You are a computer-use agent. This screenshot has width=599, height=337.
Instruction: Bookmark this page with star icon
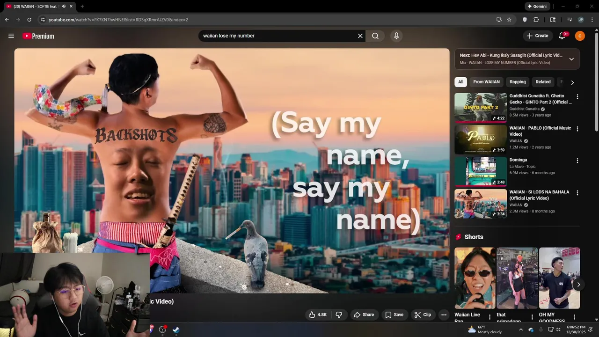click(509, 20)
